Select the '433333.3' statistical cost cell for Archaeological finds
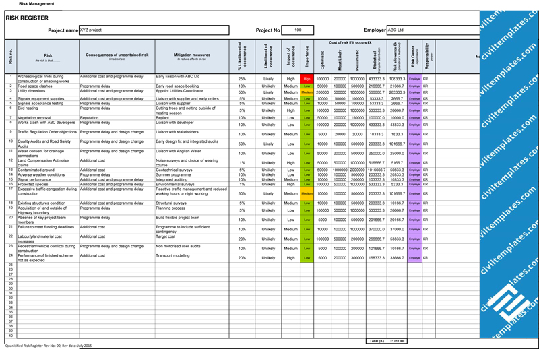 (x=377, y=79)
